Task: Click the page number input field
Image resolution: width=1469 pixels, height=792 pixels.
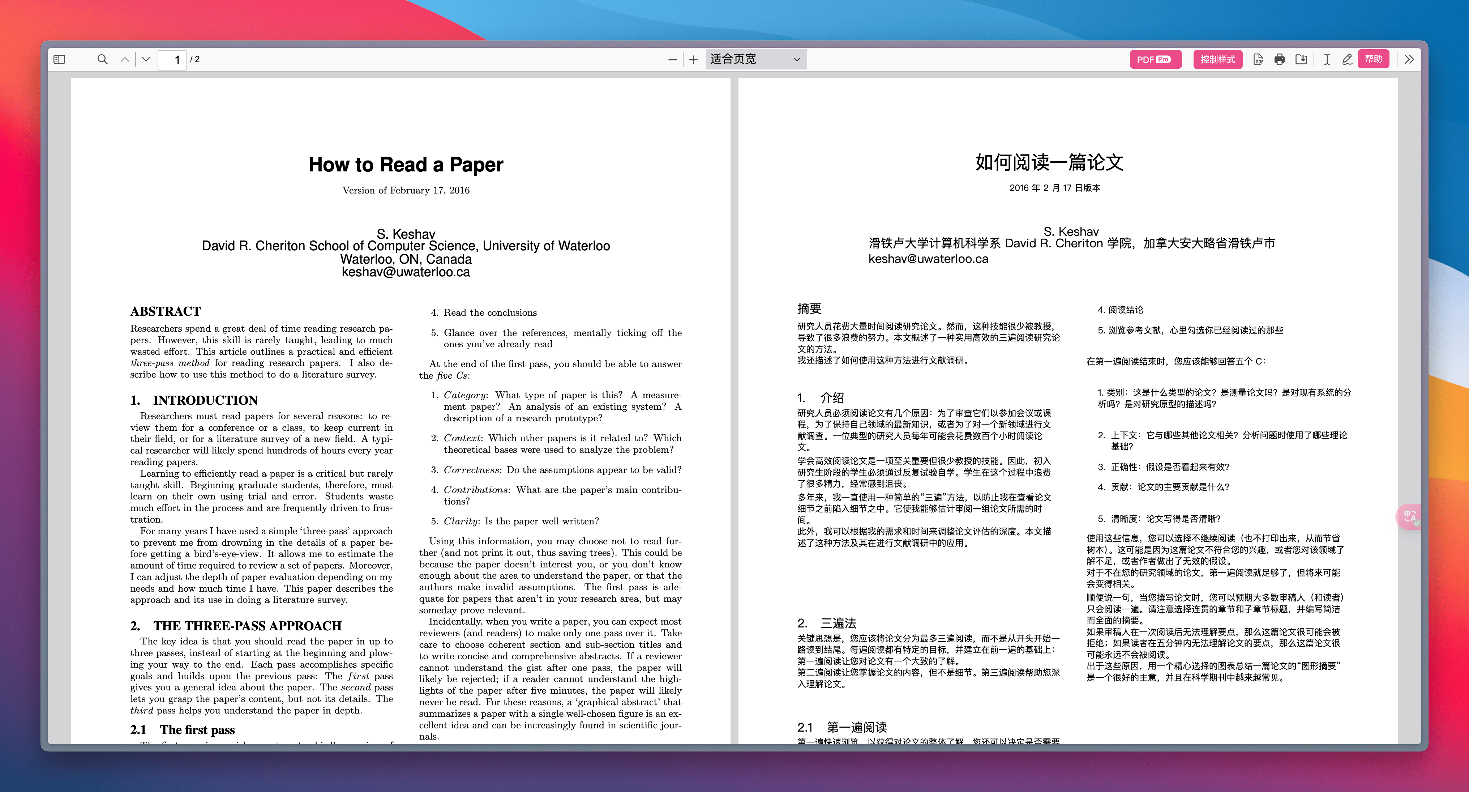Action: point(172,59)
